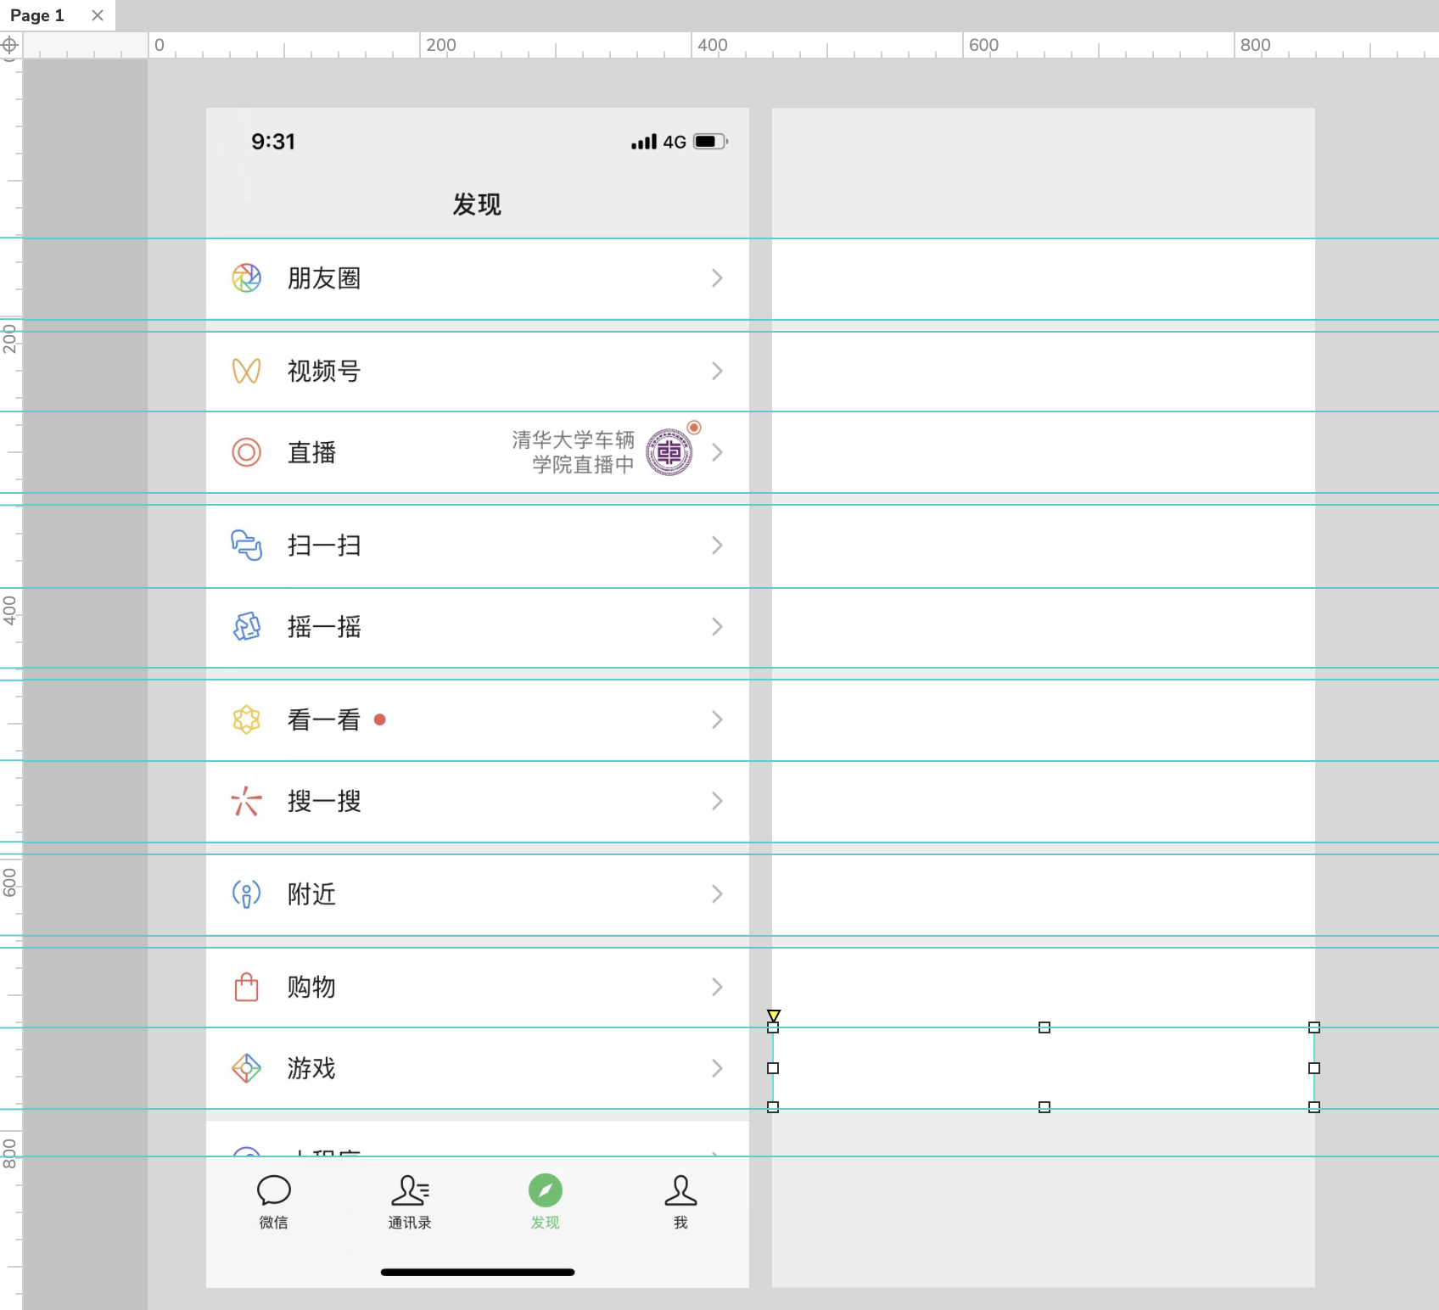The height and width of the screenshot is (1310, 1439).
Task: Click the 附近 location icon
Action: (246, 893)
